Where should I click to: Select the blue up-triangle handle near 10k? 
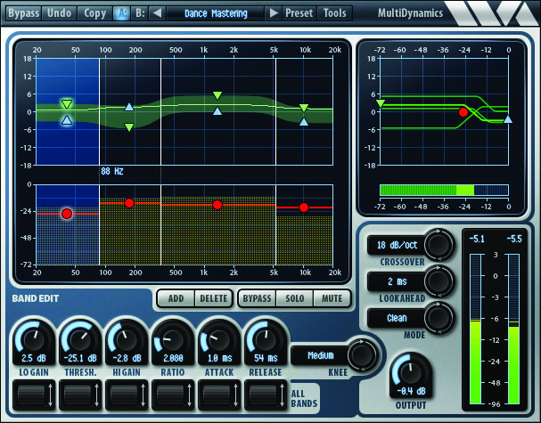pos(304,121)
